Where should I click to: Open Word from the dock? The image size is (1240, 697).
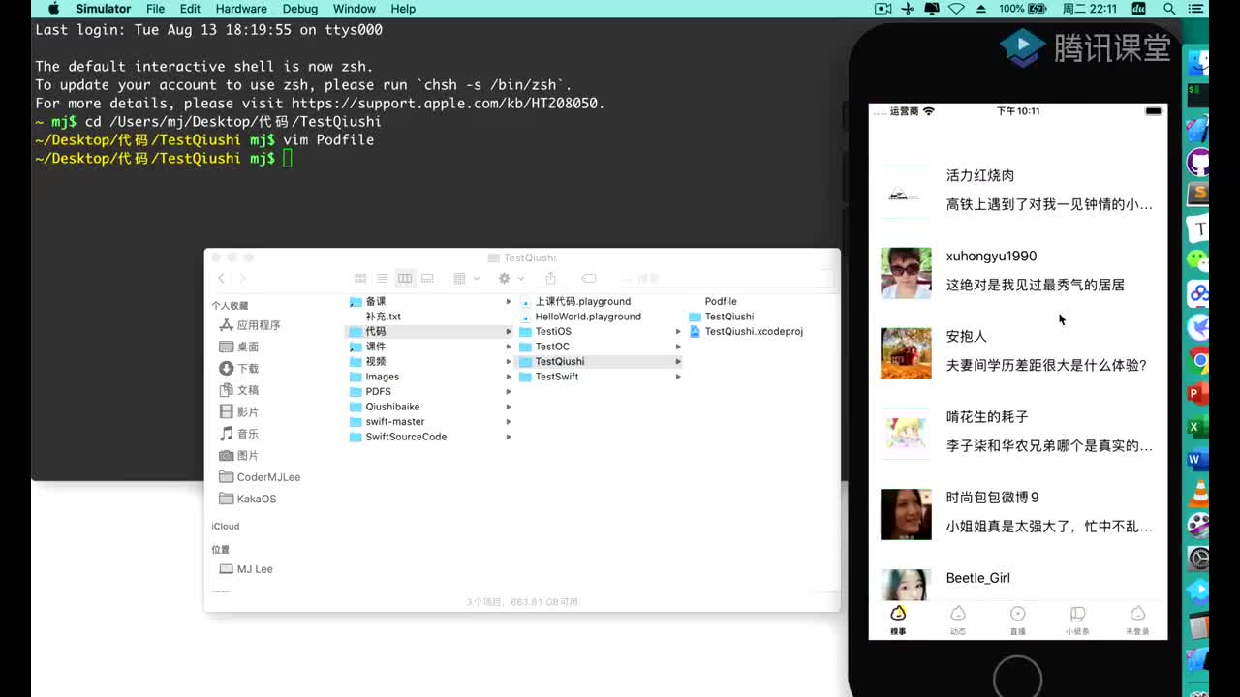(1199, 460)
